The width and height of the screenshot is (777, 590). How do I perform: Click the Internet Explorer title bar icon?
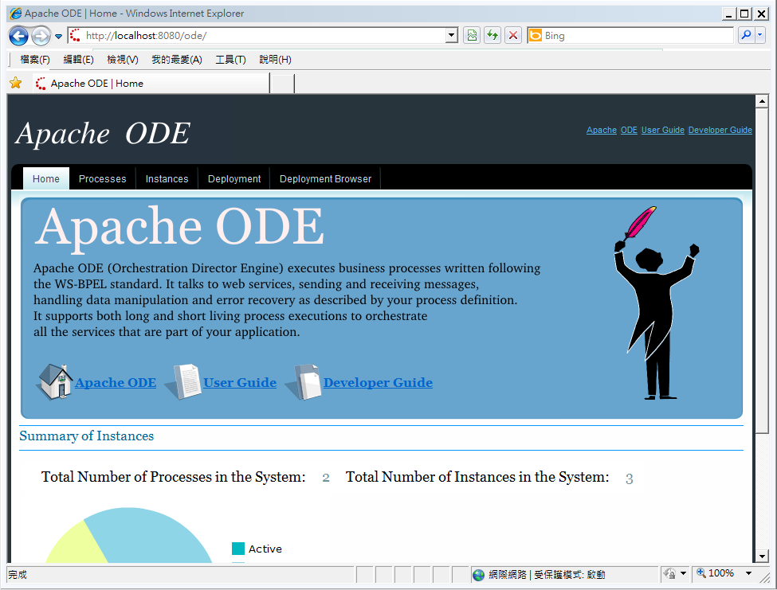click(x=16, y=13)
